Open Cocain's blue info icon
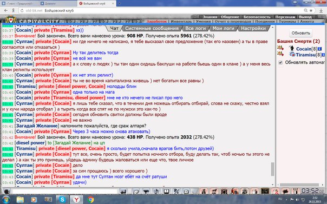The width and height of the screenshot is (327, 204). (320, 49)
